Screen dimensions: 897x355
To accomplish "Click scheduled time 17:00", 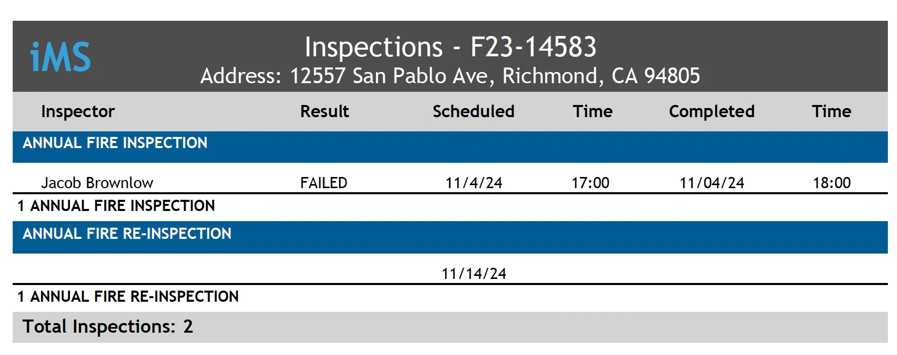I will tap(590, 183).
